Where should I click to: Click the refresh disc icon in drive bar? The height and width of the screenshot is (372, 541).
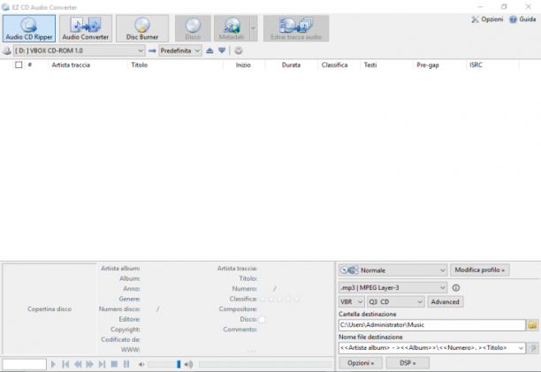(239, 50)
